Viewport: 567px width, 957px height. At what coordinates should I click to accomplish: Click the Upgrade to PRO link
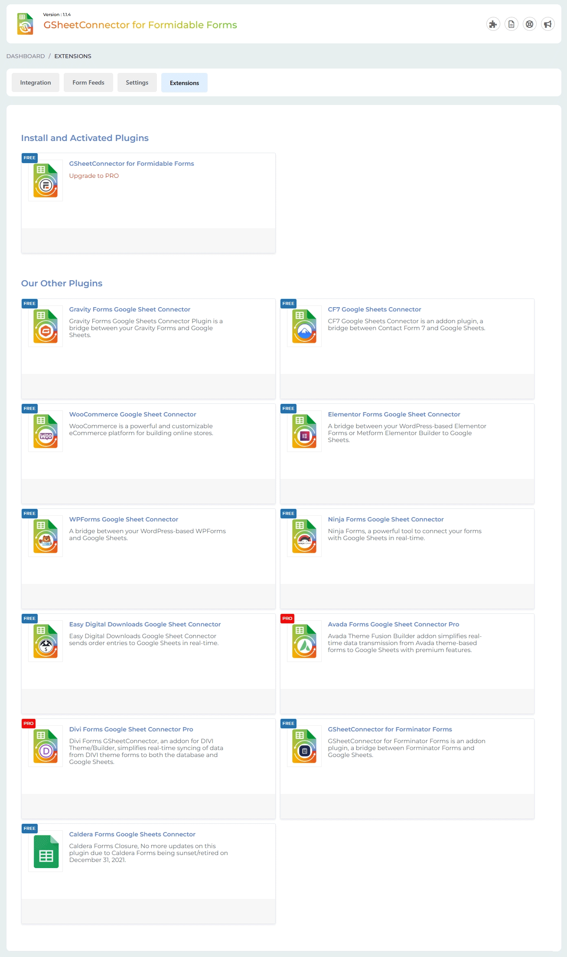tap(94, 176)
